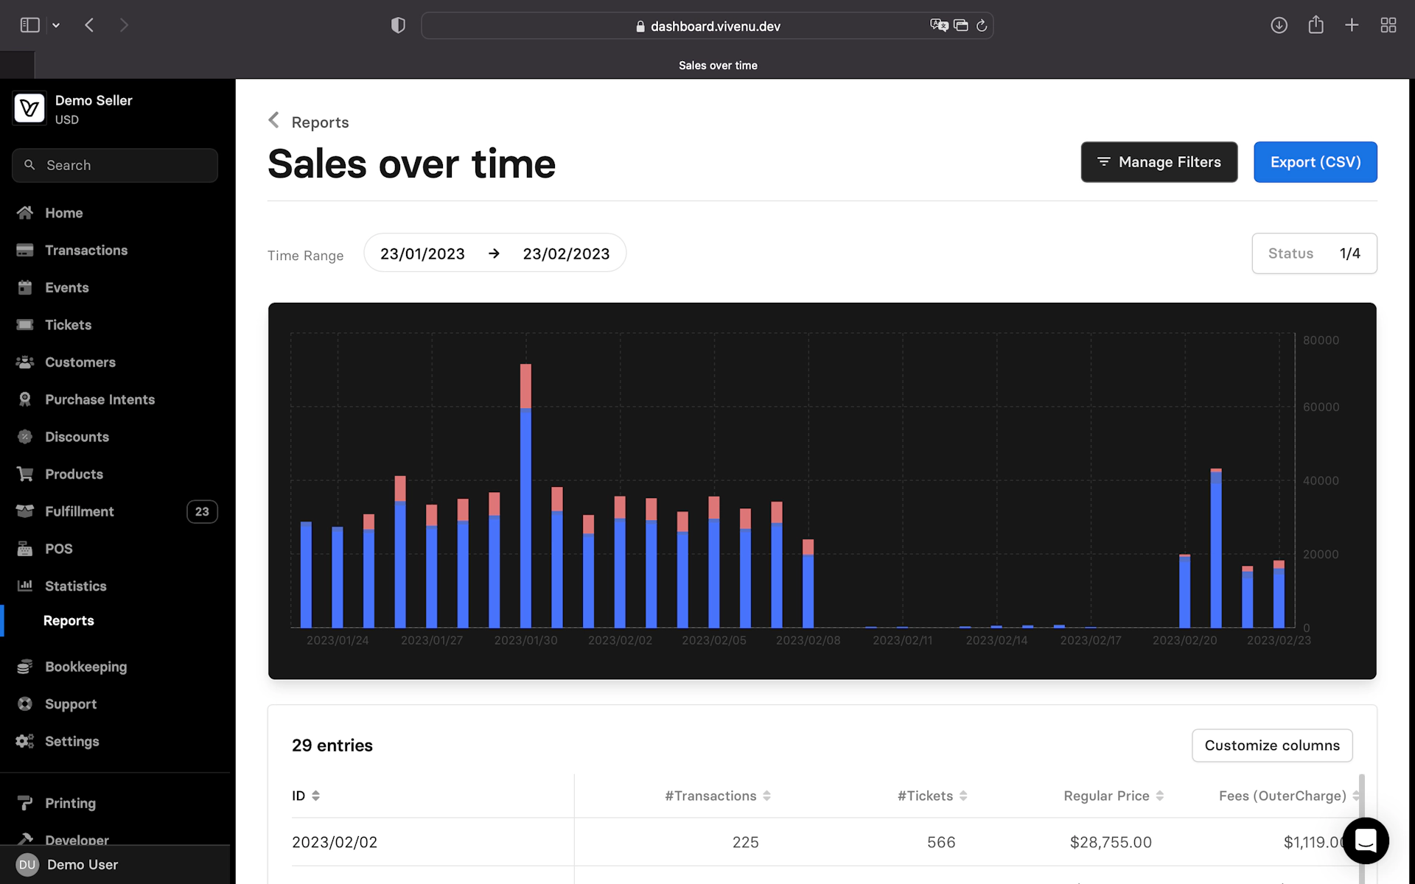Screen dimensions: 1415x884
Task: Focus the sidebar Search field
Action: click(115, 166)
